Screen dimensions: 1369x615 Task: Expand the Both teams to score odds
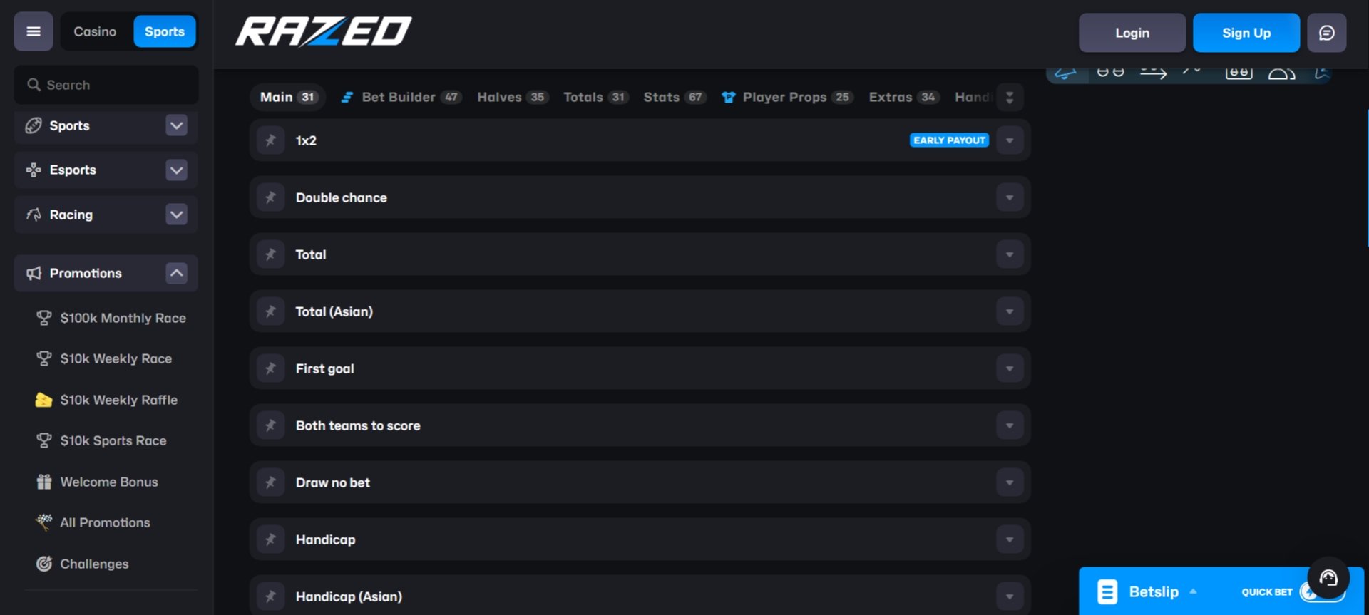click(1010, 425)
